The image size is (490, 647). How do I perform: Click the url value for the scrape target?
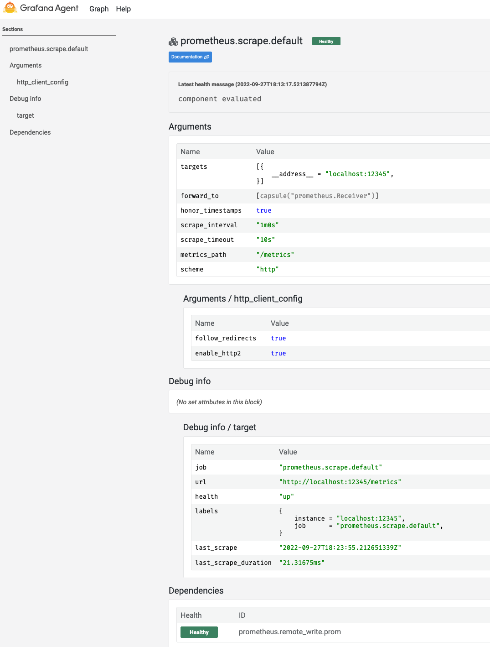coord(340,482)
